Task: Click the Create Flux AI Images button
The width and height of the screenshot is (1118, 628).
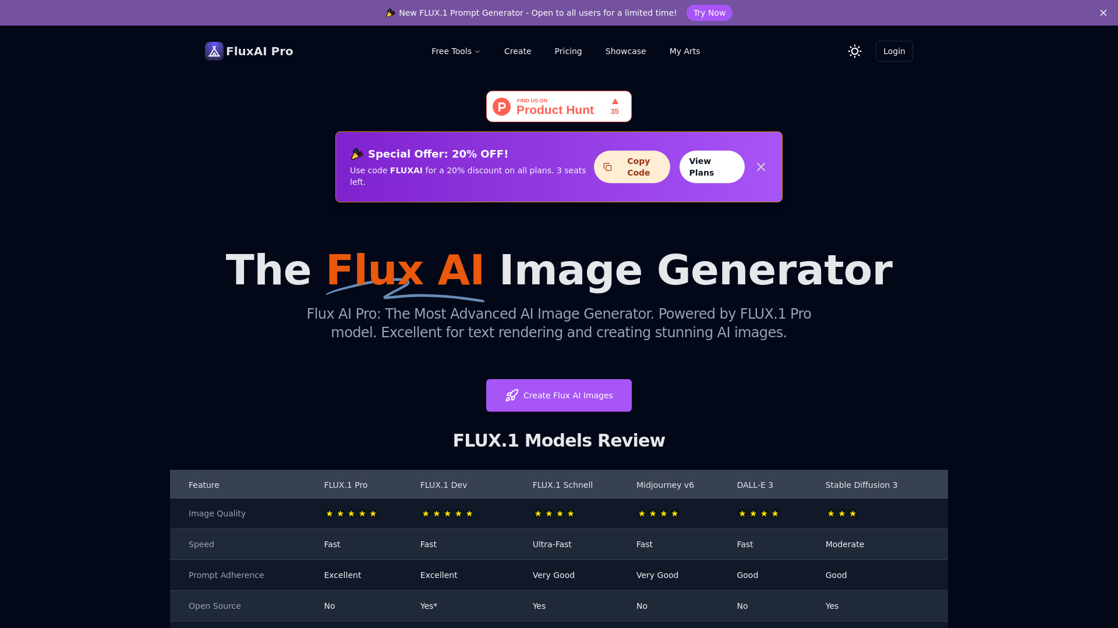Action: (x=559, y=395)
